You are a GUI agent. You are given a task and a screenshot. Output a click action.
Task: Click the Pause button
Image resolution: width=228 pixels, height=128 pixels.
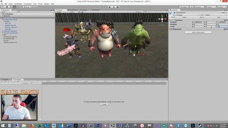tap(114, 7)
